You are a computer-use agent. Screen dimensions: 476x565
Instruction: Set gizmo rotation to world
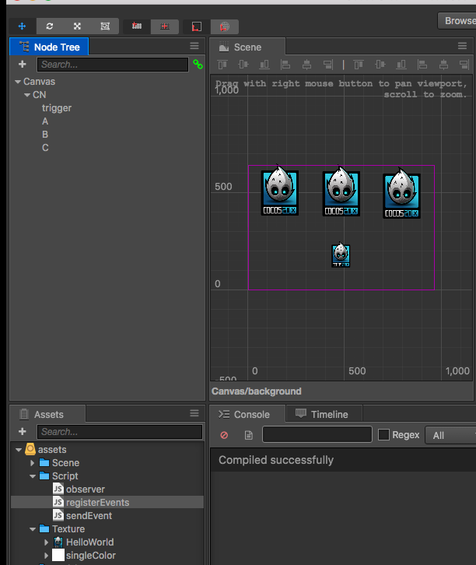[x=224, y=26]
